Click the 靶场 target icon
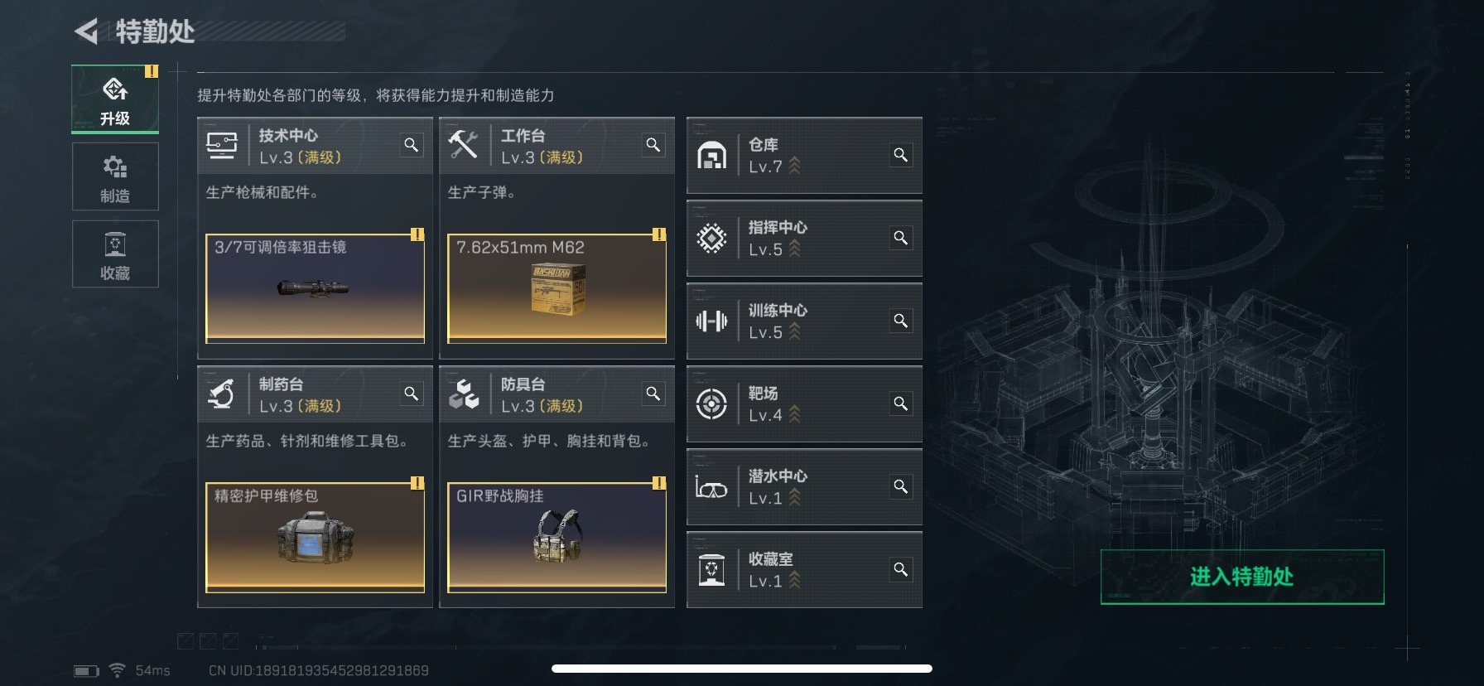This screenshot has width=1484, height=686. (711, 403)
